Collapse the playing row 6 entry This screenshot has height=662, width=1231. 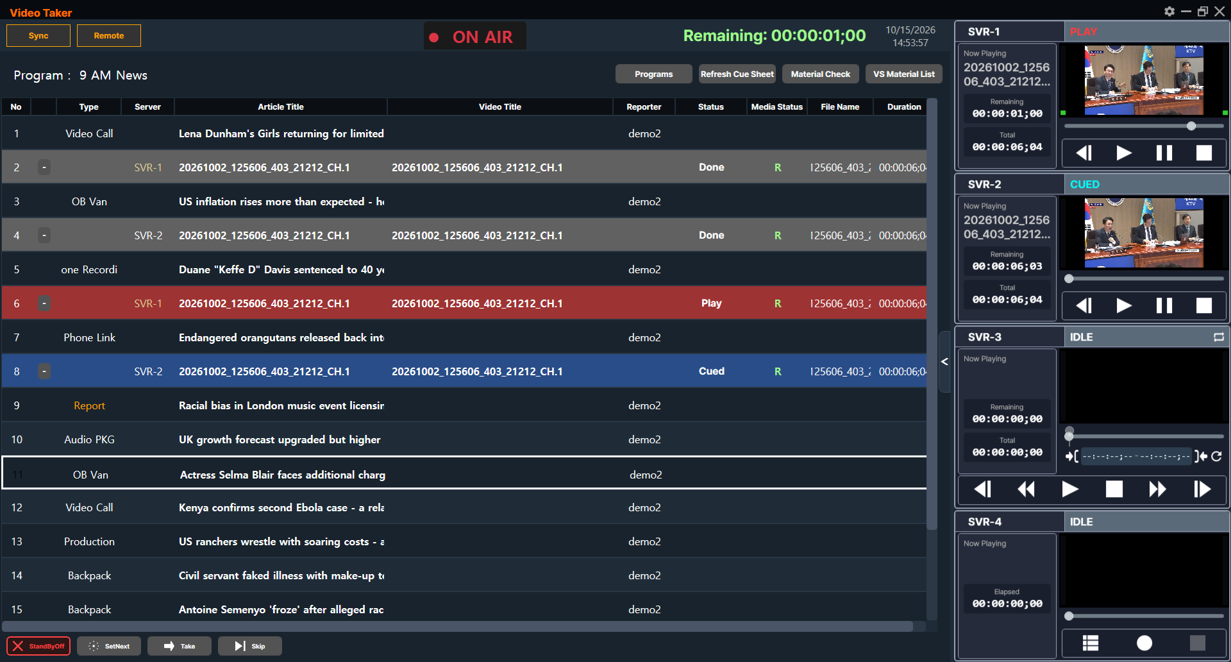click(44, 303)
